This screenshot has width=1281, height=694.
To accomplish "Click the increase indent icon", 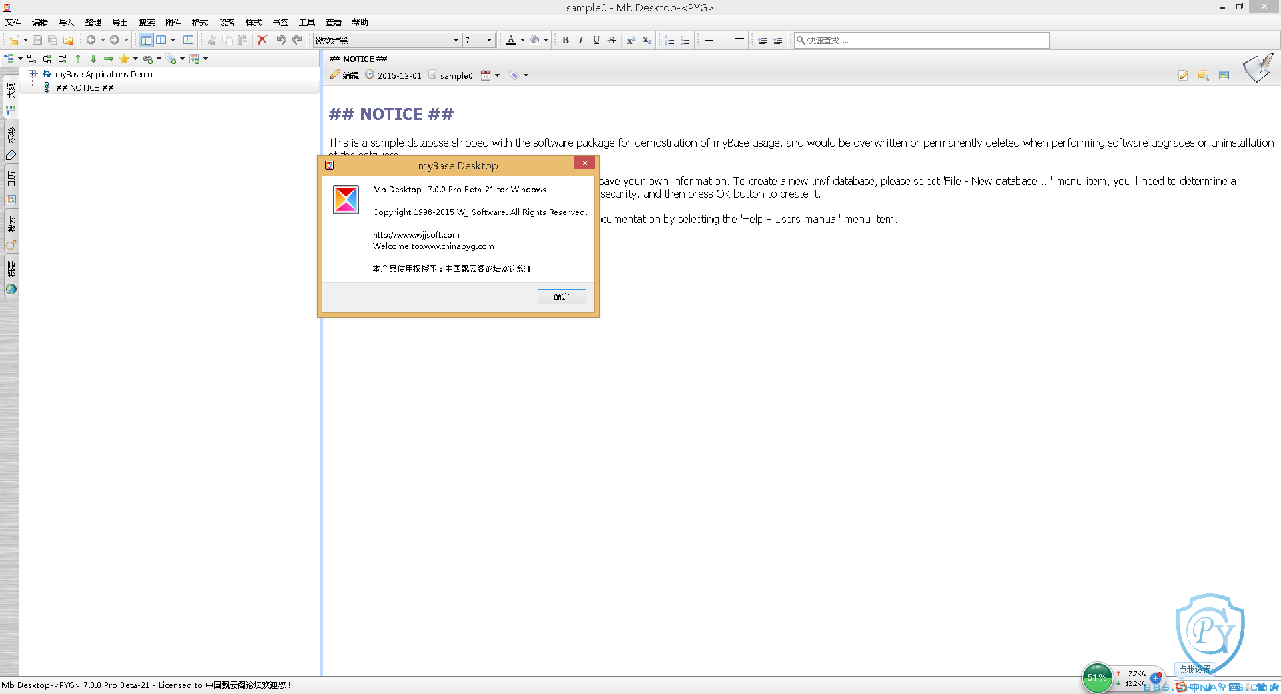I will (778, 40).
